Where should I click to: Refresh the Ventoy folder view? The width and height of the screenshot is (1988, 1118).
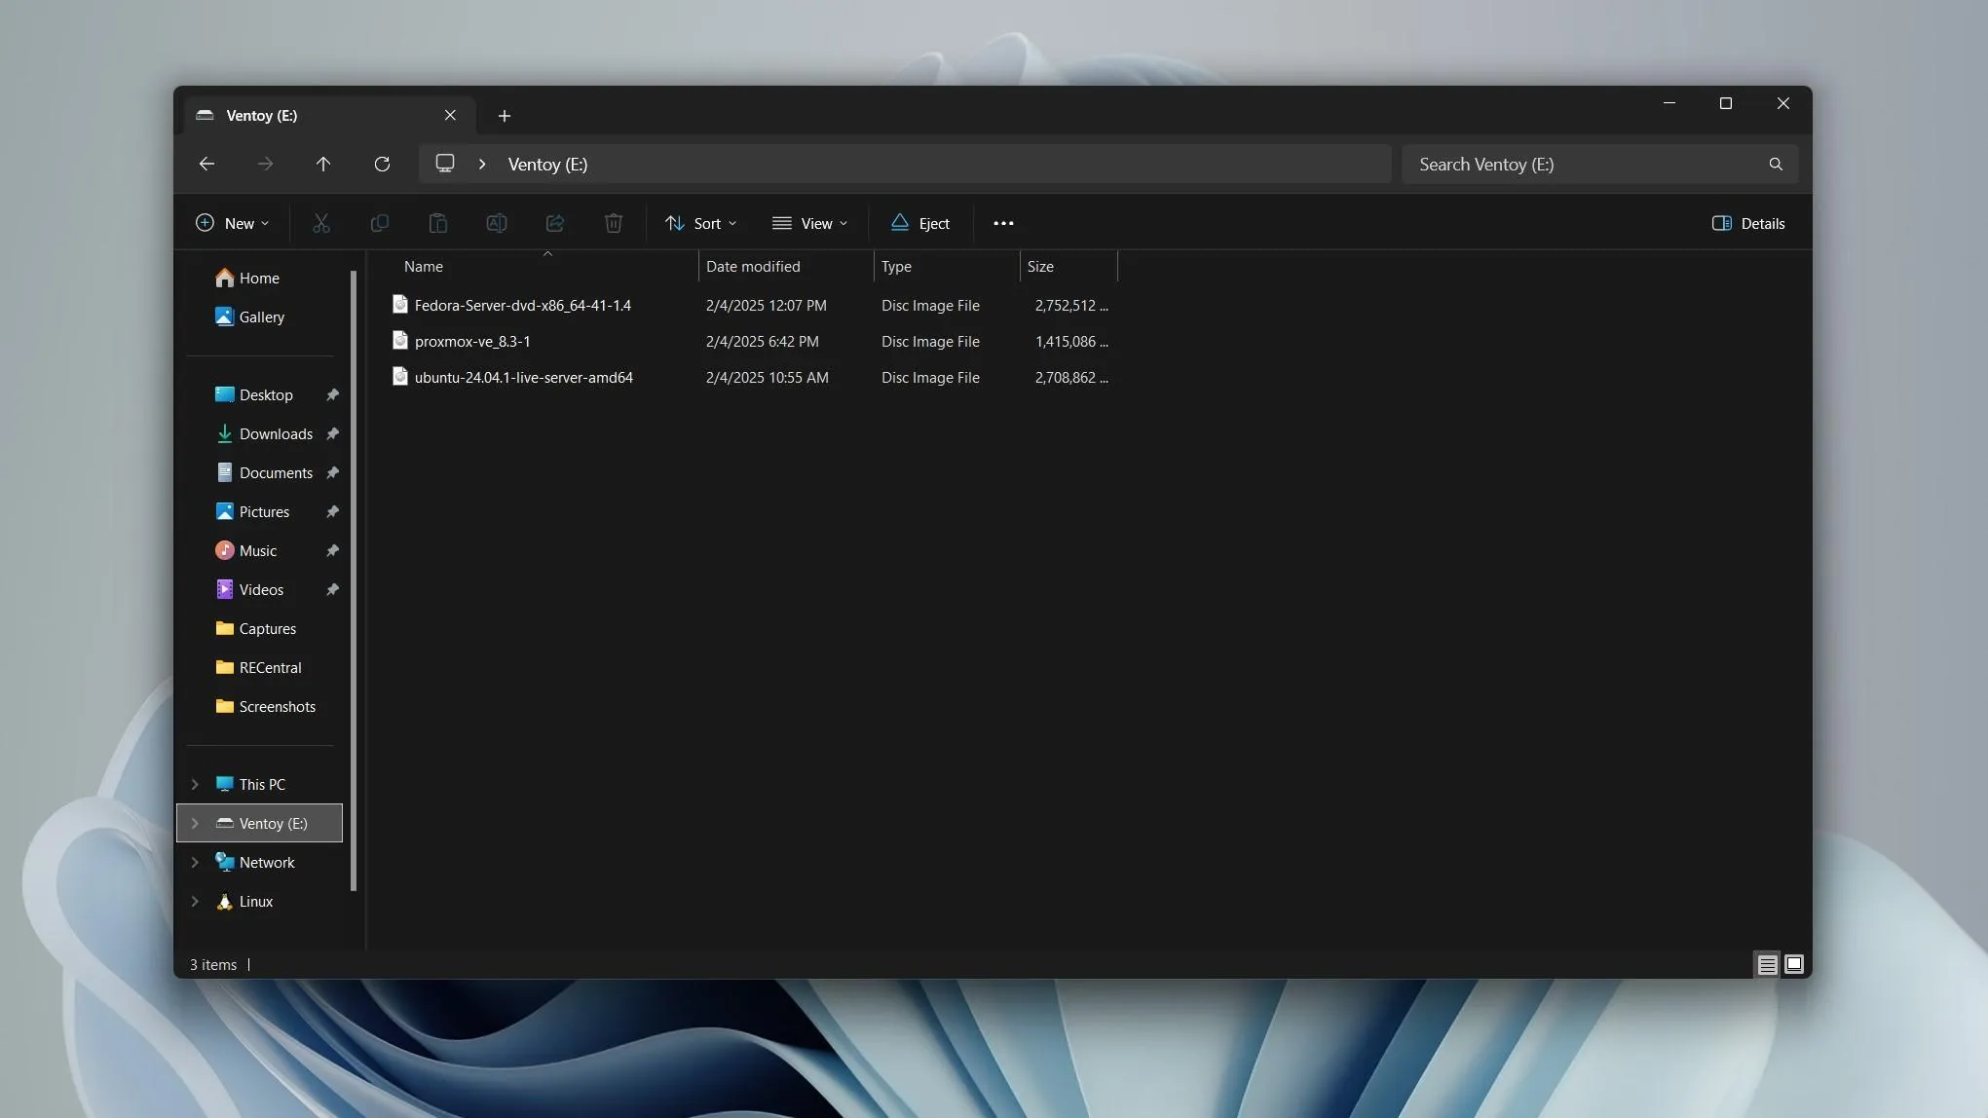(x=382, y=164)
